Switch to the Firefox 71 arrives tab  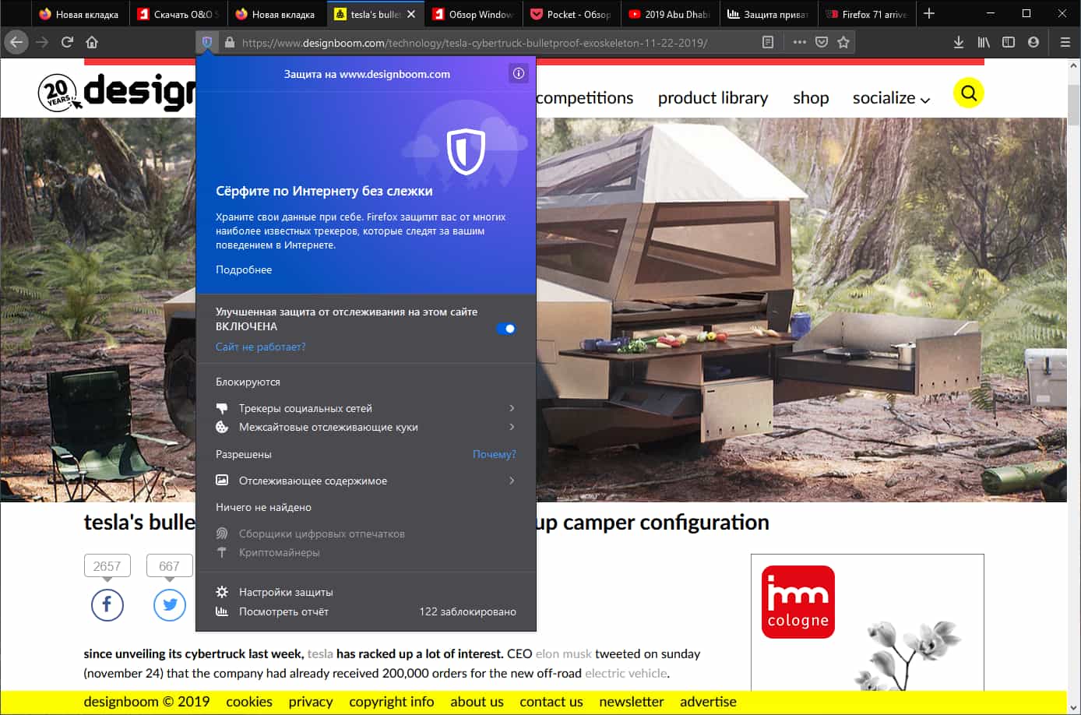pyautogui.click(x=866, y=14)
